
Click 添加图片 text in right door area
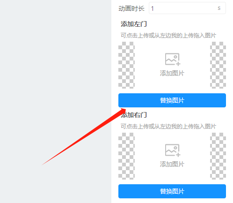coord(172,164)
